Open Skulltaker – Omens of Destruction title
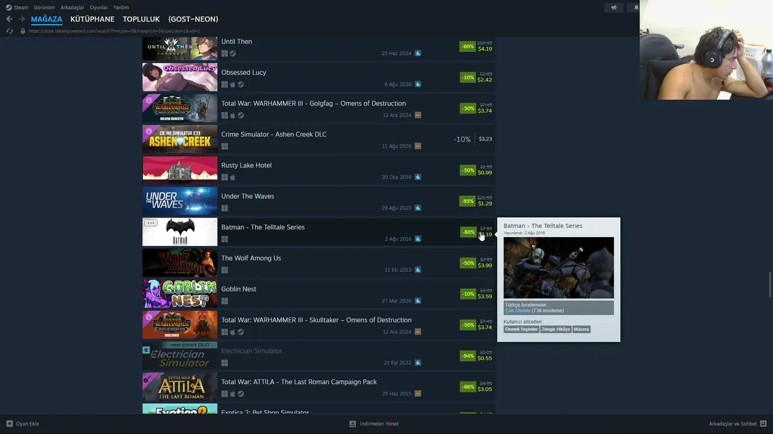This screenshot has width=773, height=434. (316, 320)
